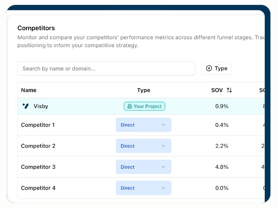278x208 pixels.
Task: Click the Type column header
Action: 144,90
